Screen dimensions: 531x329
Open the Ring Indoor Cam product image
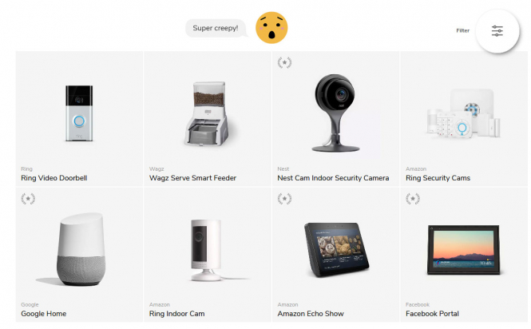(x=205, y=250)
